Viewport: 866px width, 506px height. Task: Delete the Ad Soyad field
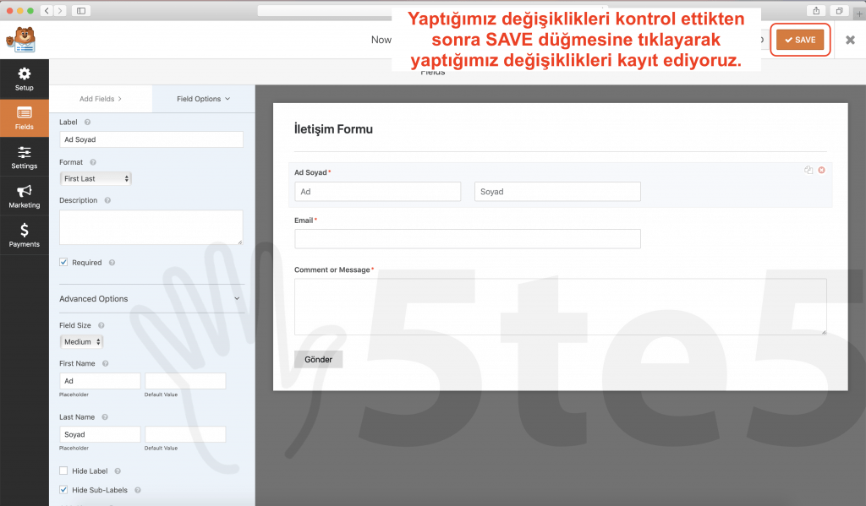(821, 171)
